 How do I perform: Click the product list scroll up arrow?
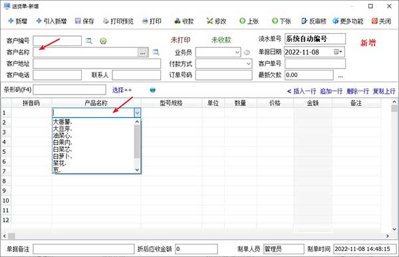(x=137, y=122)
